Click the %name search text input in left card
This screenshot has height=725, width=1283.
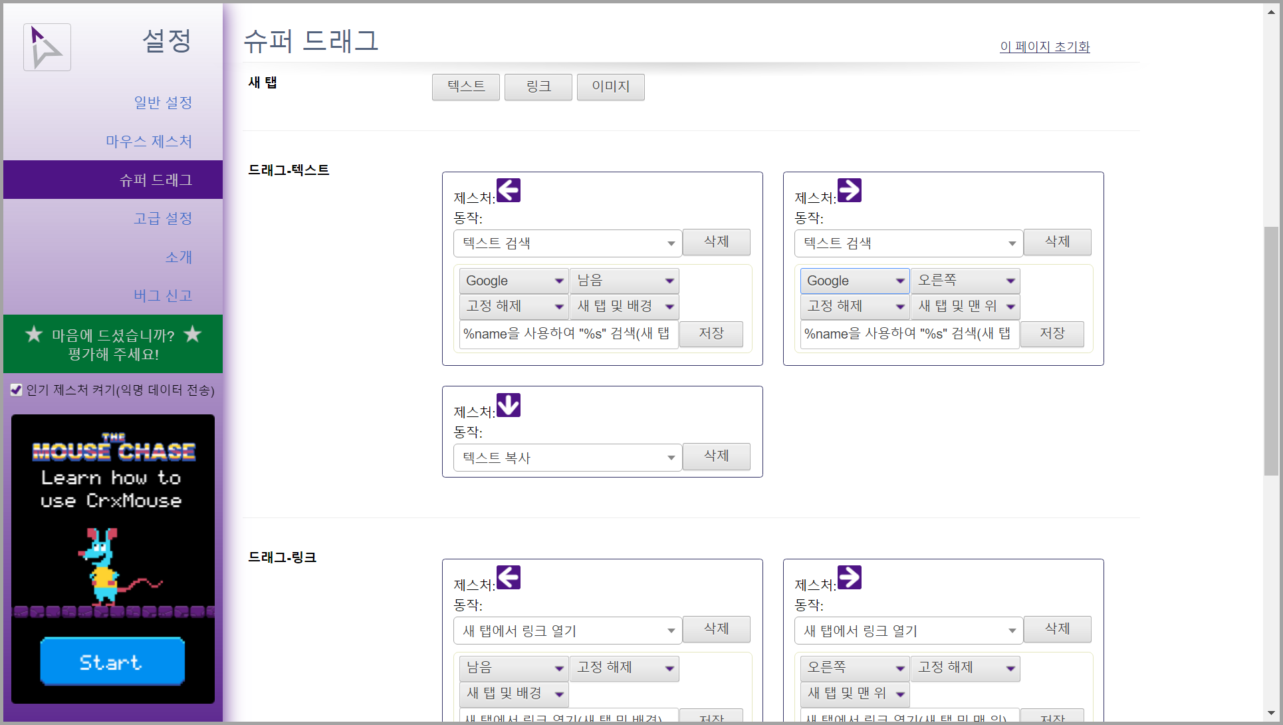[x=568, y=334]
